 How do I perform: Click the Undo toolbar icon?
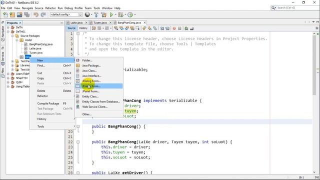(x=36, y=14)
